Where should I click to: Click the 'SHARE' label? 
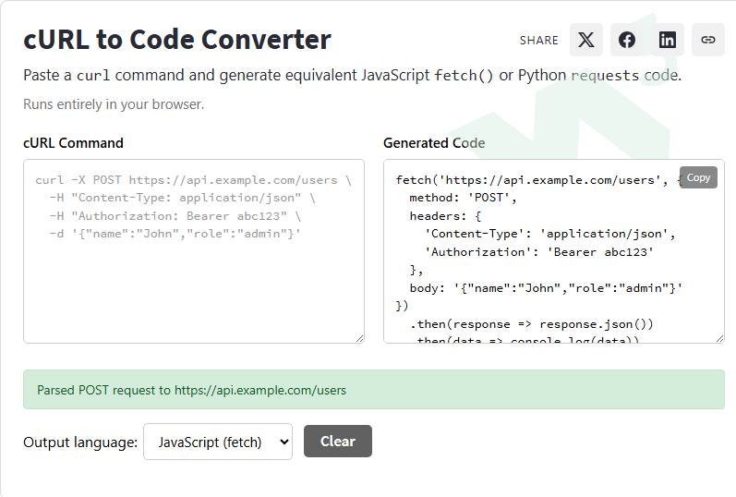[x=539, y=41]
